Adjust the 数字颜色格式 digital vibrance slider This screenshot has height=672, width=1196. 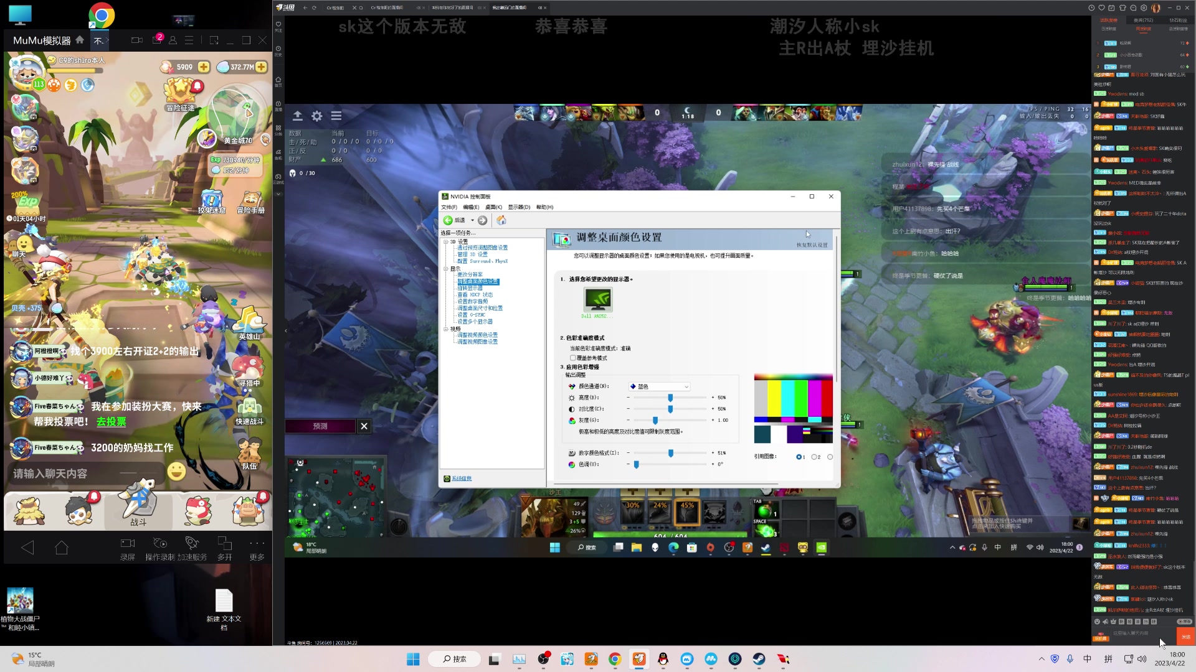tap(670, 453)
